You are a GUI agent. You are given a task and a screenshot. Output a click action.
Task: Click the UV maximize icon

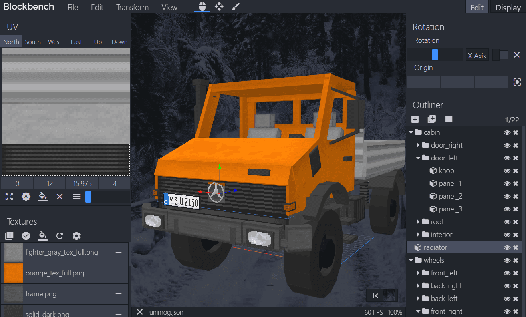pos(9,197)
